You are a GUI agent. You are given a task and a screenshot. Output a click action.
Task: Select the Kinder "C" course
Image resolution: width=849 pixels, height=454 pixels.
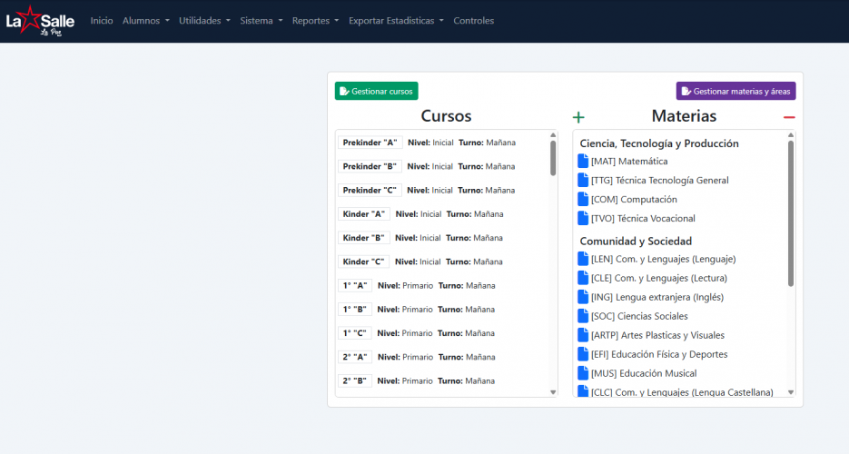pyautogui.click(x=364, y=262)
